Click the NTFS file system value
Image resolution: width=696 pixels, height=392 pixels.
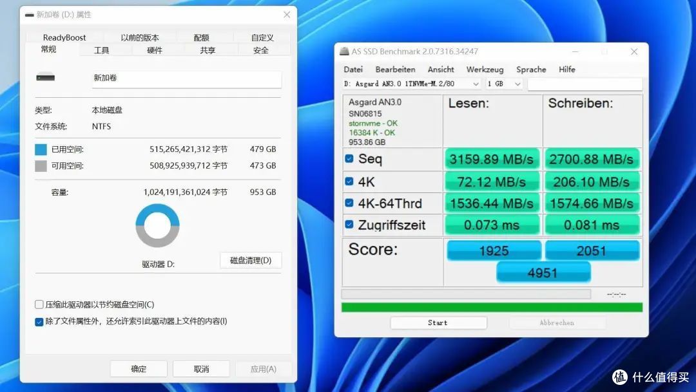[x=101, y=126]
